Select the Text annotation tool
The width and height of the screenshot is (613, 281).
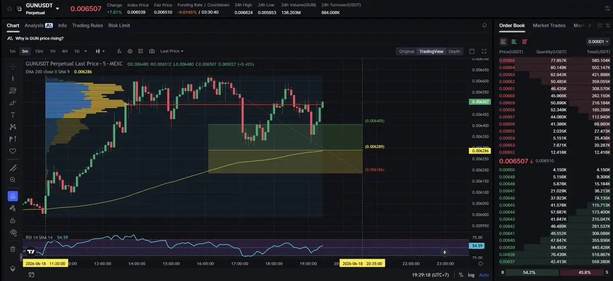pos(13,115)
